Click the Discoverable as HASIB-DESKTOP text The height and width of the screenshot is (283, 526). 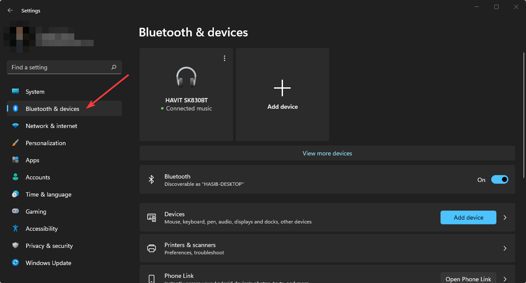pos(204,184)
